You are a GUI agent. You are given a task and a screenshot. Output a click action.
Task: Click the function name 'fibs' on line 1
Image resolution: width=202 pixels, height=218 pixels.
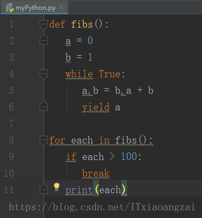click(x=82, y=24)
